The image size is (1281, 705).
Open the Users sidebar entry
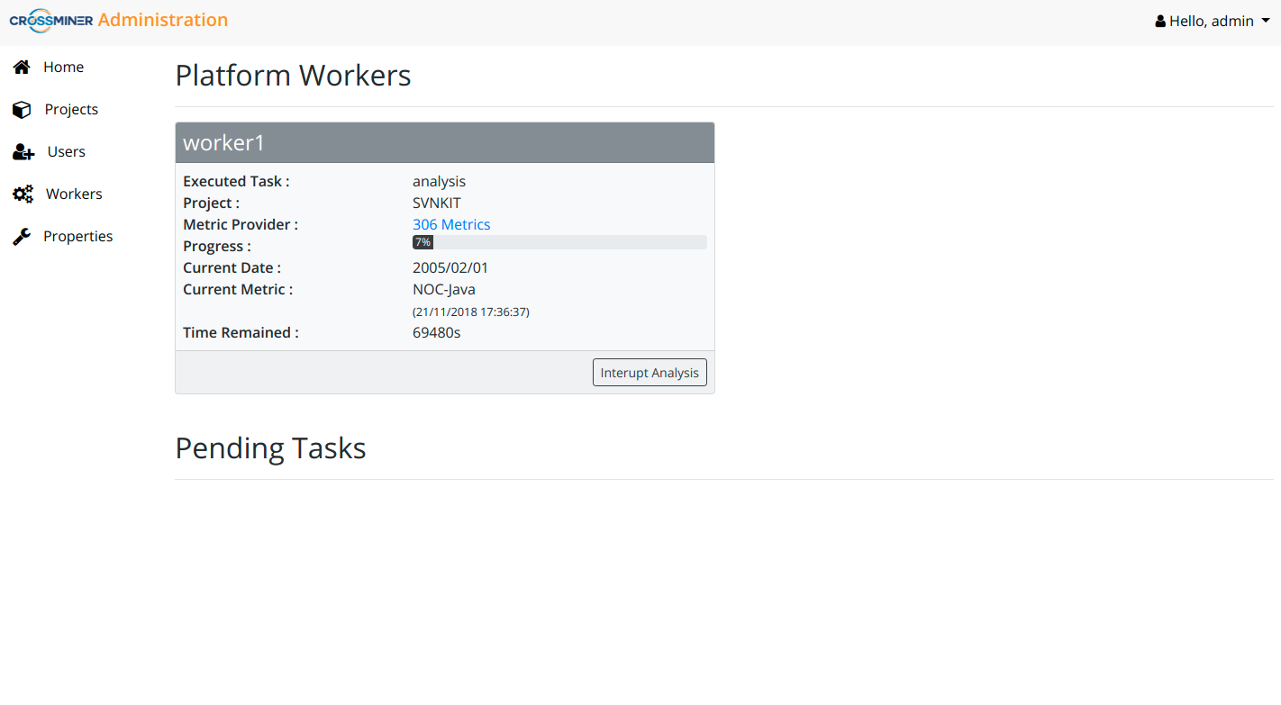pos(67,151)
